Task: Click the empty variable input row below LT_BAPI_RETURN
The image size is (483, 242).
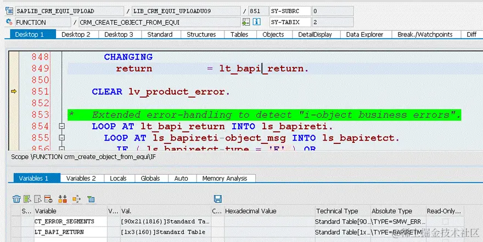Action: point(70,240)
